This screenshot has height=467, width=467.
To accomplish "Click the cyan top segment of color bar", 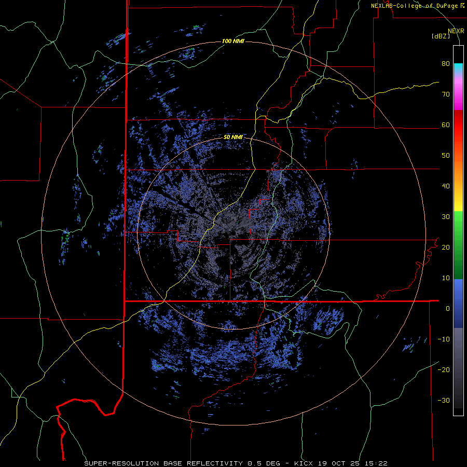I will (458, 68).
